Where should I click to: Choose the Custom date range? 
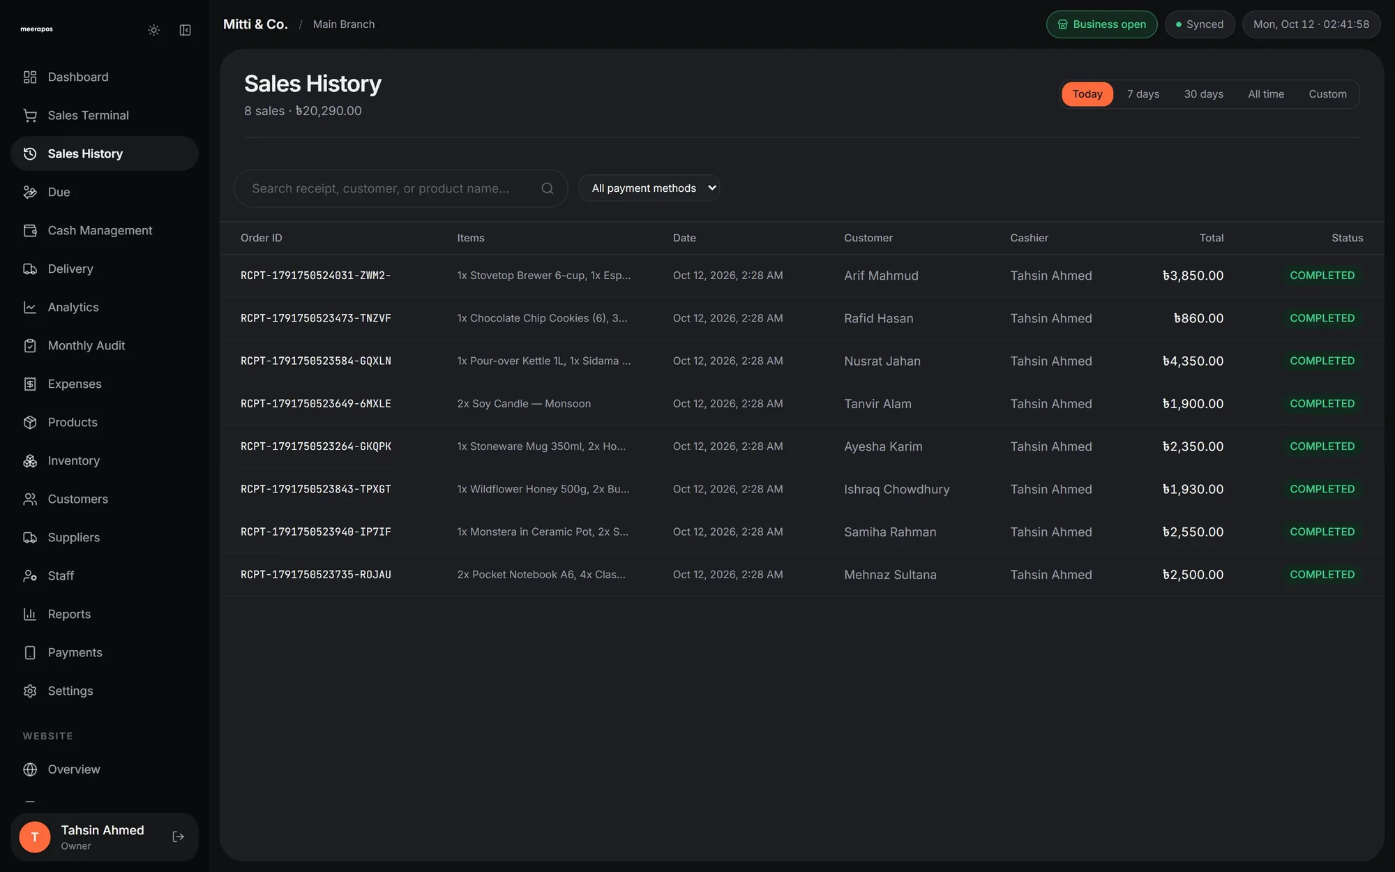[1327, 93]
